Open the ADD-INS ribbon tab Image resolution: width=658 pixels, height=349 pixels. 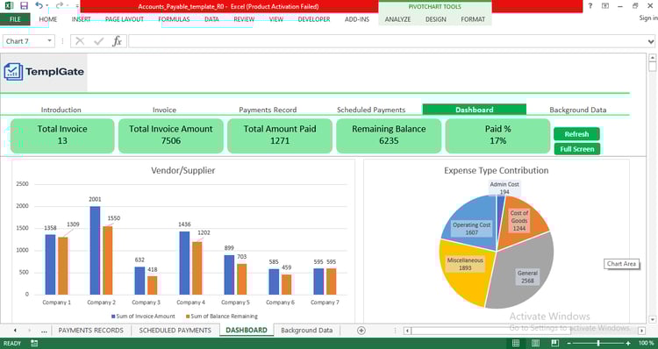pyautogui.click(x=357, y=19)
